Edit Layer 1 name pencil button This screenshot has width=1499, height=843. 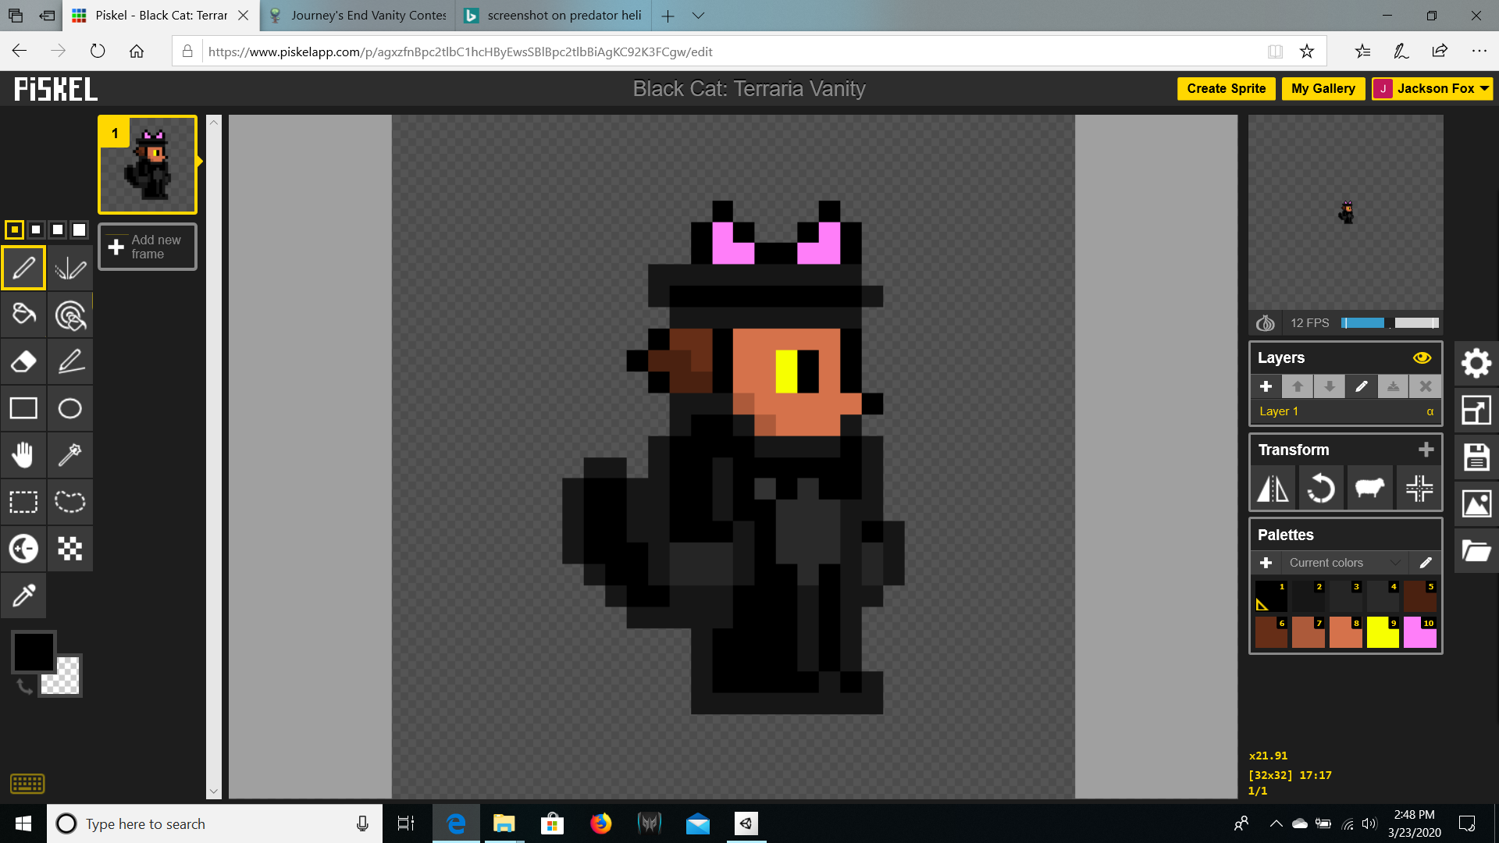click(1361, 386)
